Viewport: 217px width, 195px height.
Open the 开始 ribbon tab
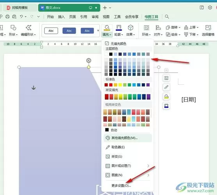pyautogui.click(x=50, y=17)
